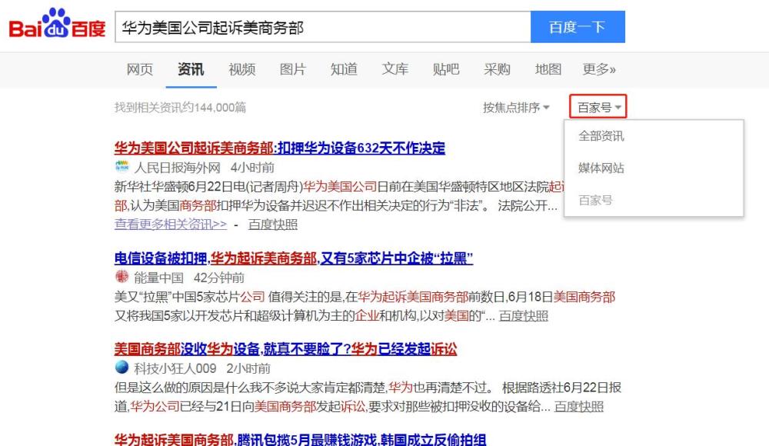Click 能量中国 source name
The image size is (769, 446).
[x=158, y=278]
